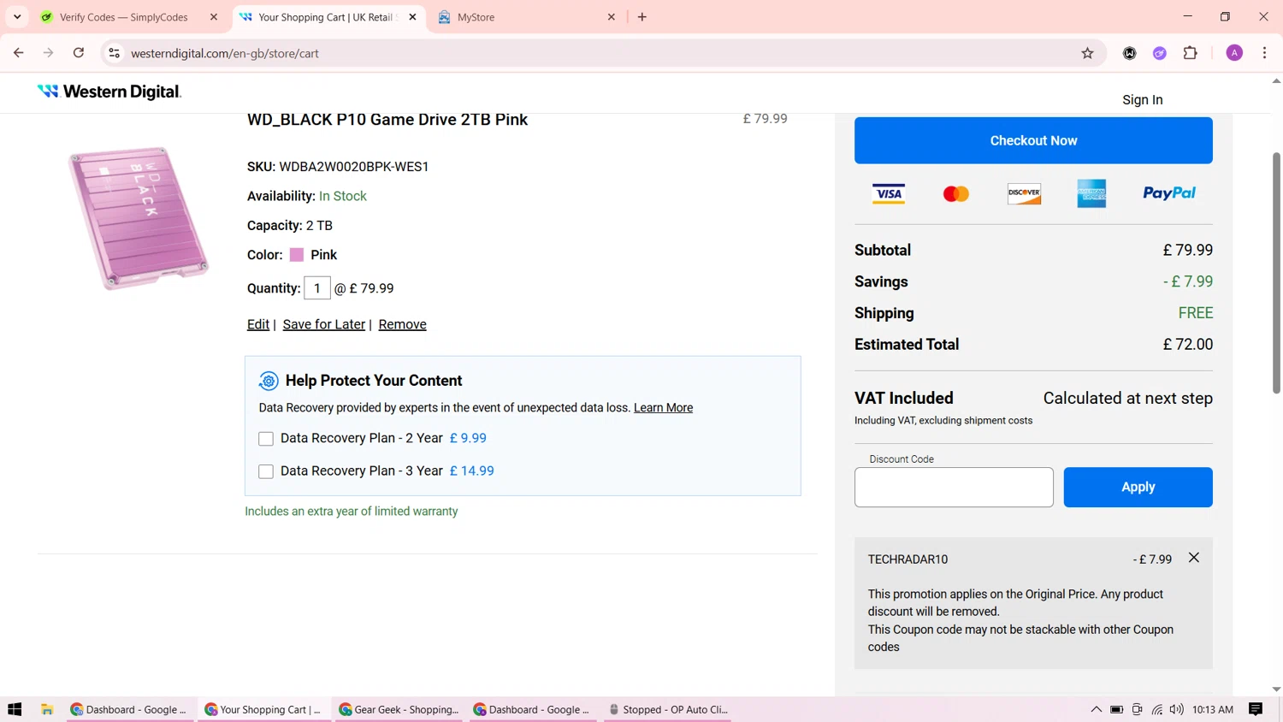
Task: Click the purple extension icon in toolbar
Action: click(x=1160, y=53)
